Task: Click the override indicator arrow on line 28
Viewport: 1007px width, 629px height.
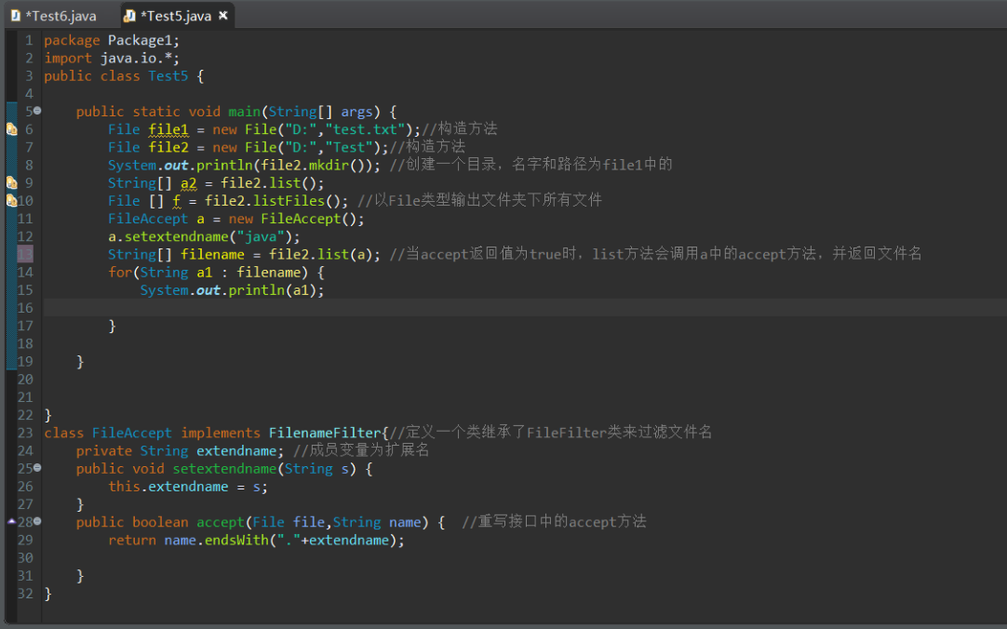Action: (11, 522)
